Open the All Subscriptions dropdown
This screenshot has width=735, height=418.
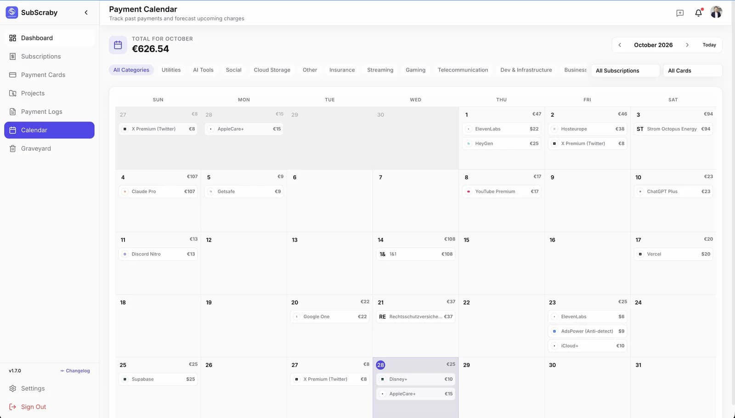625,71
